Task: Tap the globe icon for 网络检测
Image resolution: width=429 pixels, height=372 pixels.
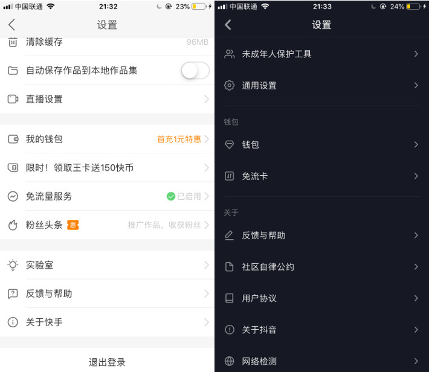Action: (229, 361)
